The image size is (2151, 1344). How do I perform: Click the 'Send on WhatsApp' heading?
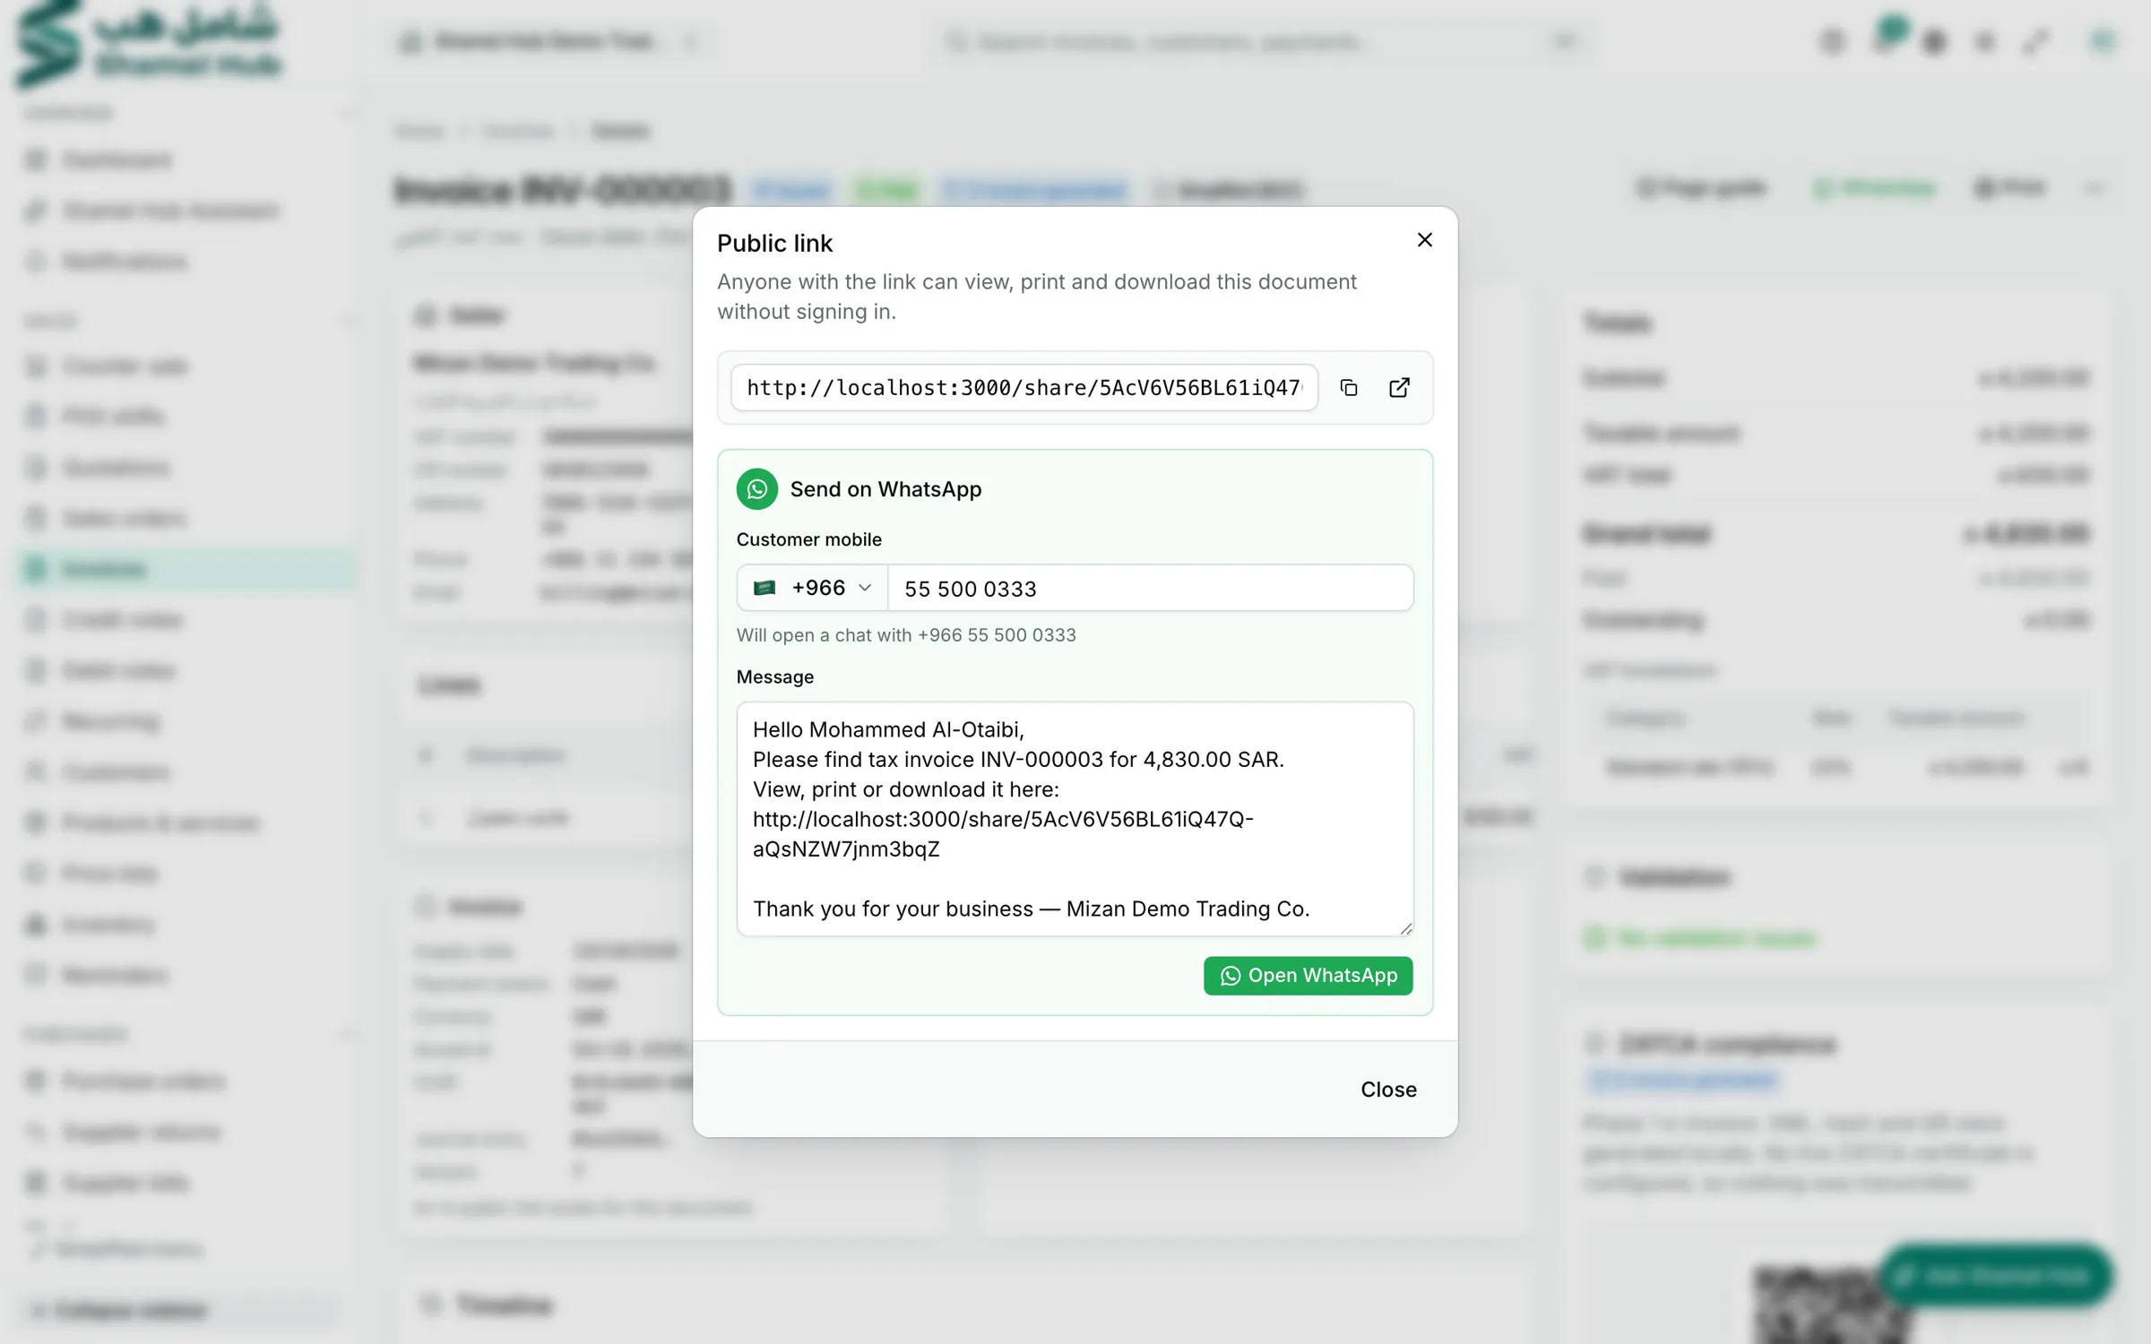point(885,489)
